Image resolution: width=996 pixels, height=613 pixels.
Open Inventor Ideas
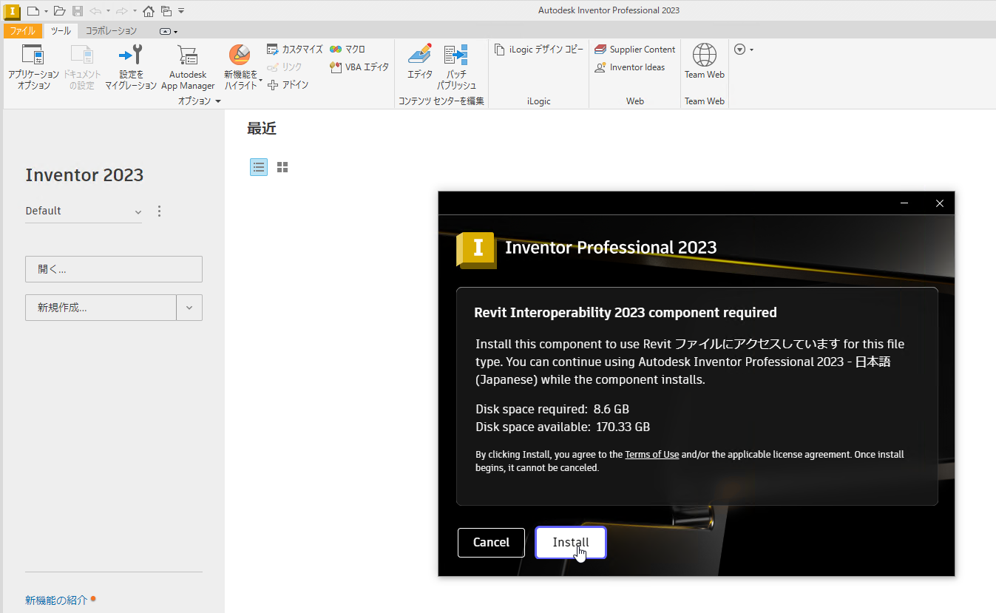[629, 67]
